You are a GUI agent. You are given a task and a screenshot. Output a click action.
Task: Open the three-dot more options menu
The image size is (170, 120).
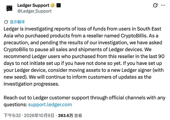[x=163, y=5]
